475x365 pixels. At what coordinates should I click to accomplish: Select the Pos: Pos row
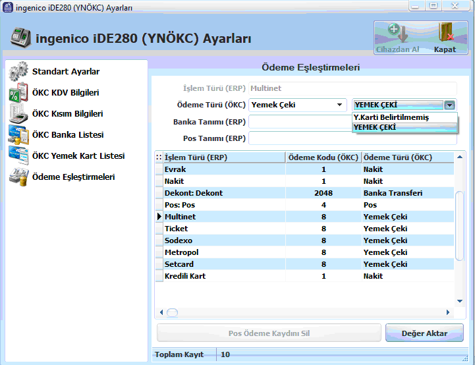point(304,205)
